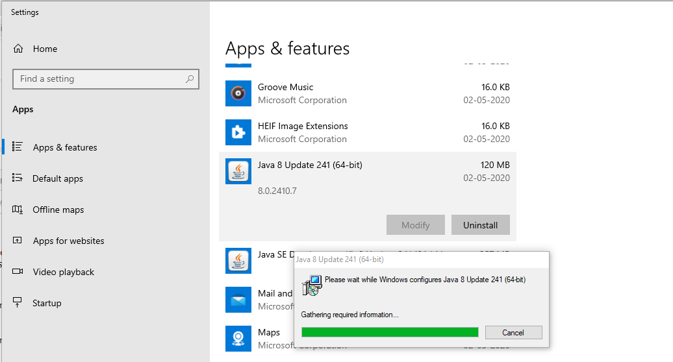
Task: Select HEIF Image Extensions entry
Action: (368, 132)
